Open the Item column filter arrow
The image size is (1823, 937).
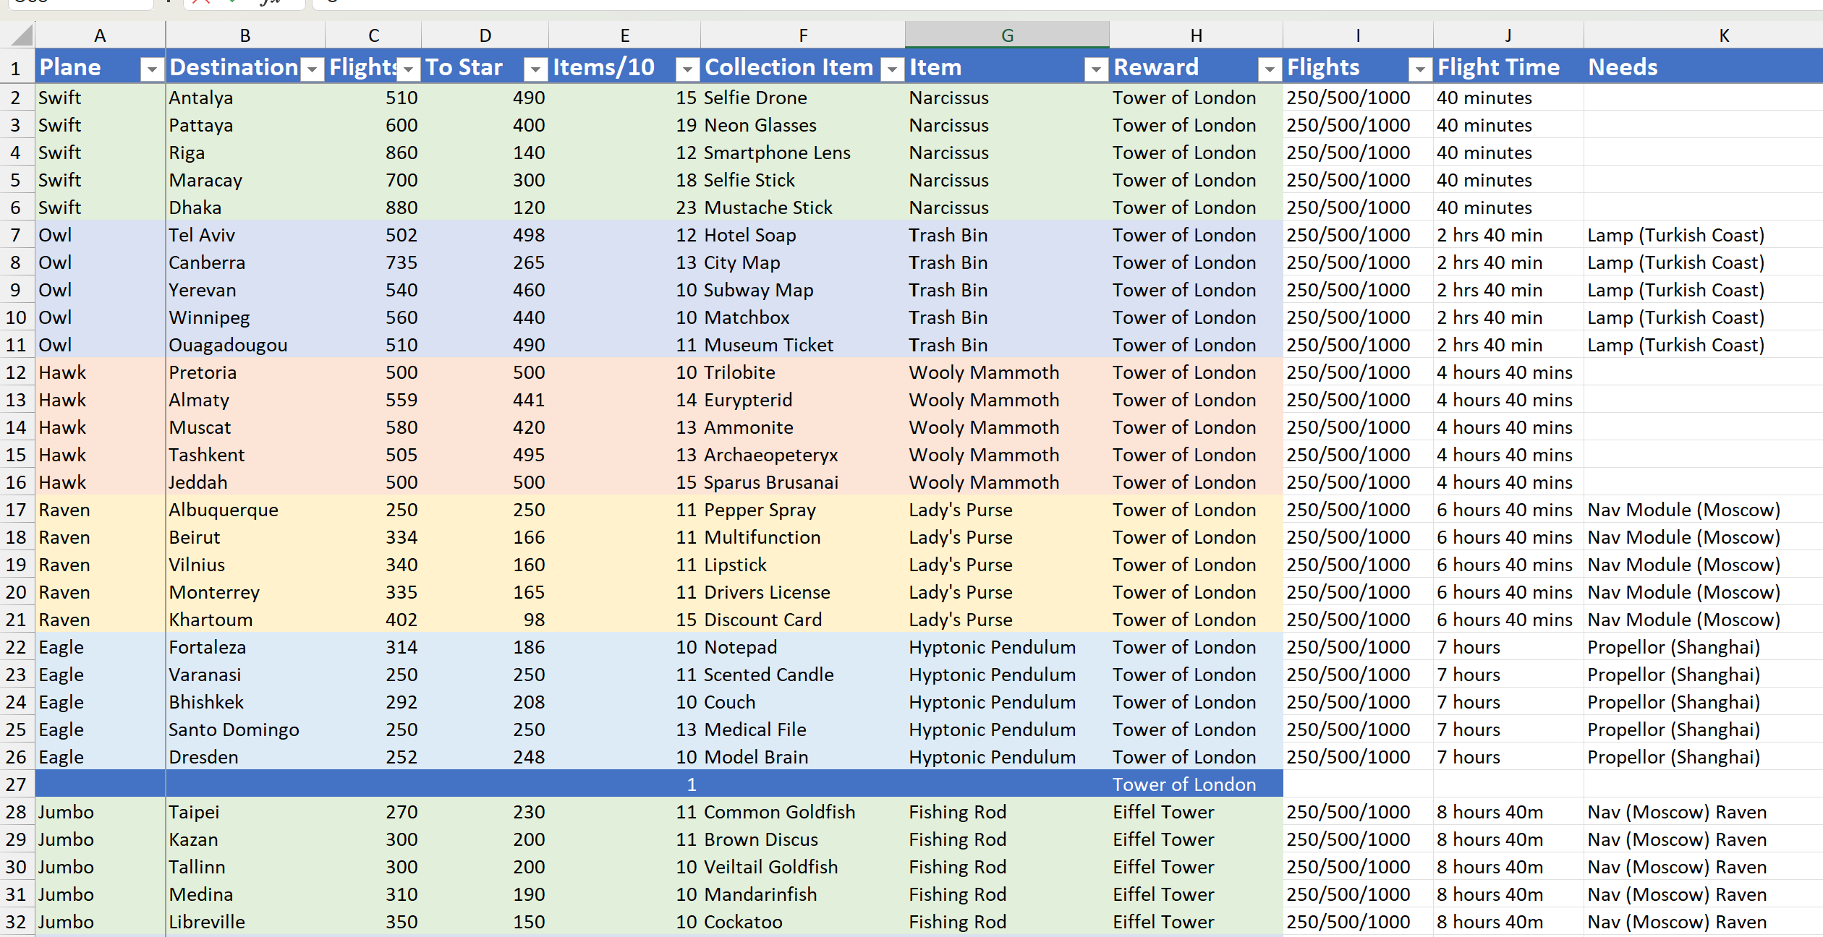pos(1097,69)
